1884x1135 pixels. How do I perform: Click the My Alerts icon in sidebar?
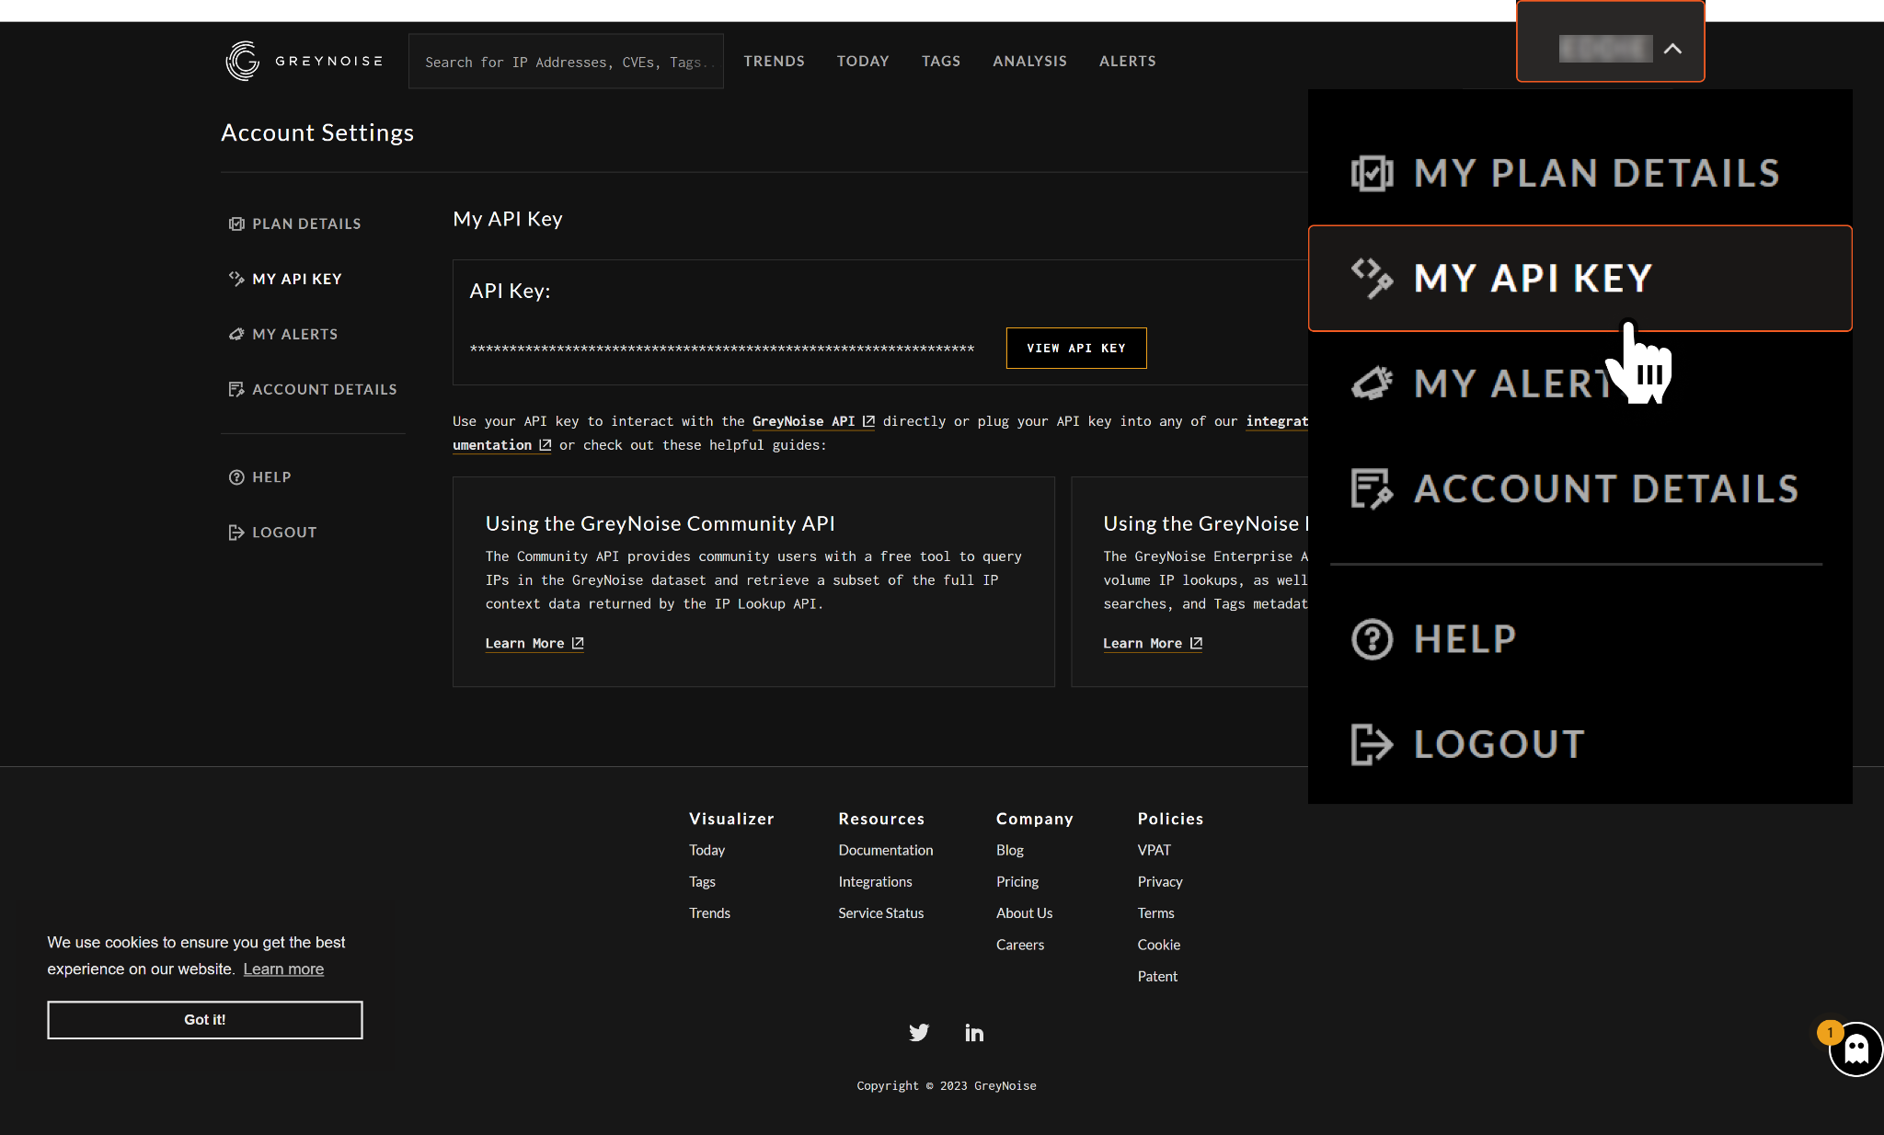coord(235,334)
